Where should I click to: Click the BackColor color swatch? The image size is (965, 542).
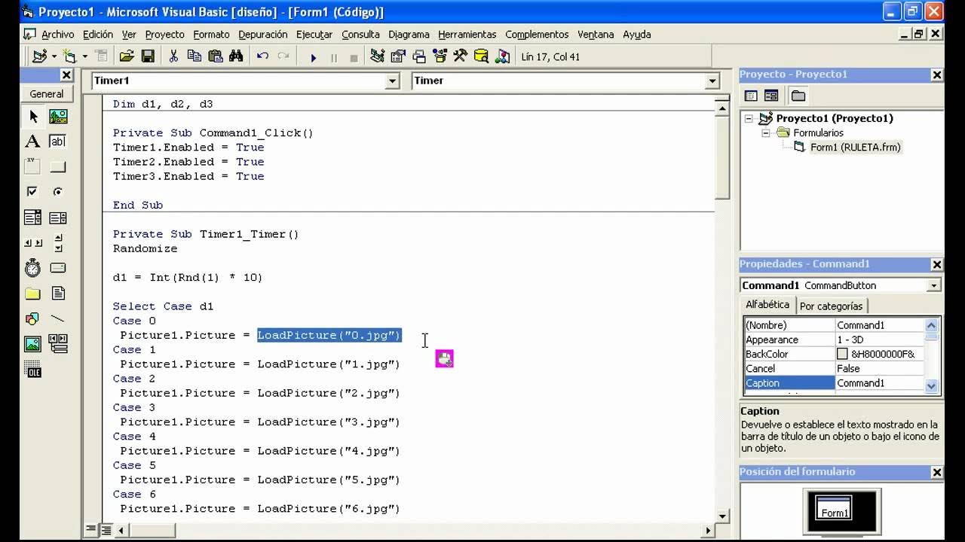[842, 354]
